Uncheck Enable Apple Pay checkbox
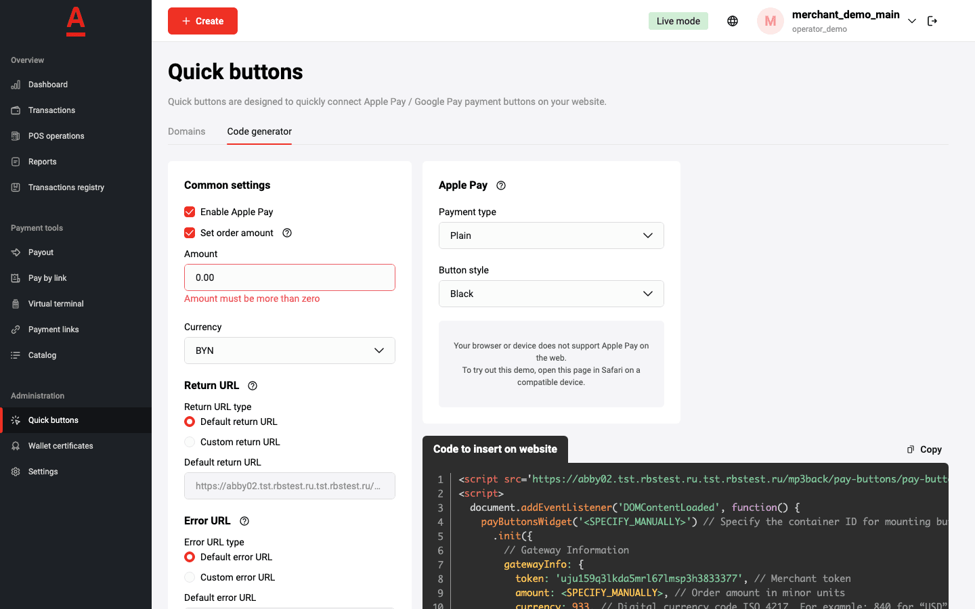This screenshot has width=975, height=609. pos(190,212)
